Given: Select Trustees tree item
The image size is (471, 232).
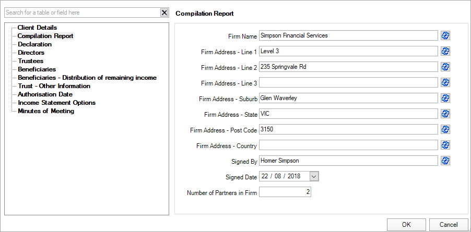Looking at the screenshot, I should tap(30, 61).
